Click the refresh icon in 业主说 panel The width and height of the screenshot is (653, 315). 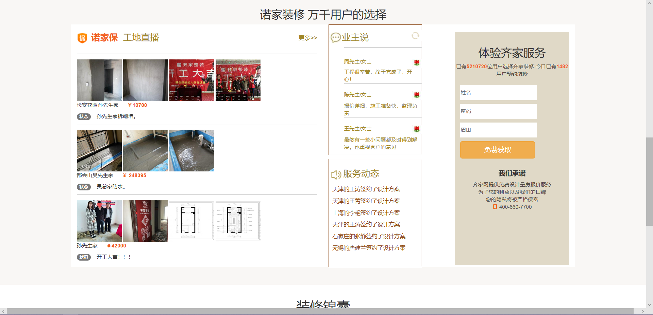(415, 36)
